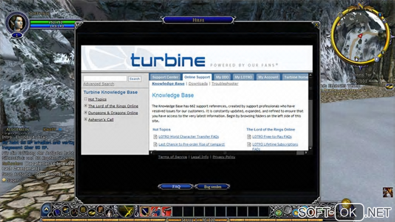Viewport: 395px width, 222px height.
Task: Open Hot Topics tree link
Action: [x=97, y=99]
